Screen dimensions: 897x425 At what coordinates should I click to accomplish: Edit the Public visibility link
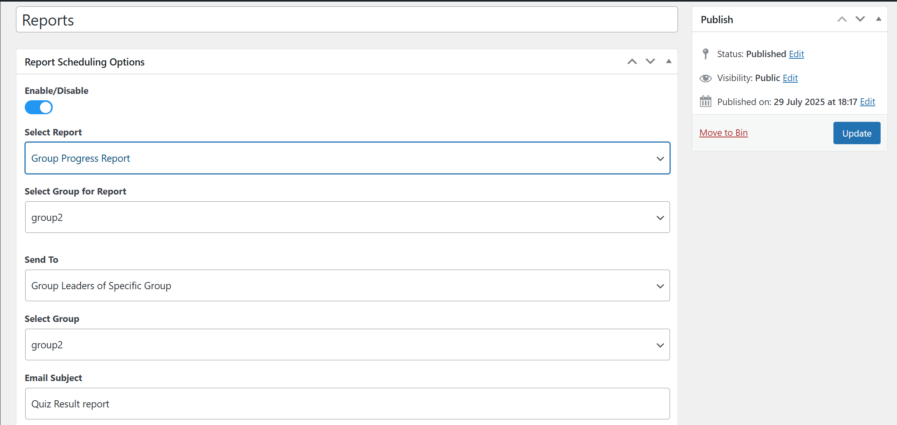[x=790, y=78]
